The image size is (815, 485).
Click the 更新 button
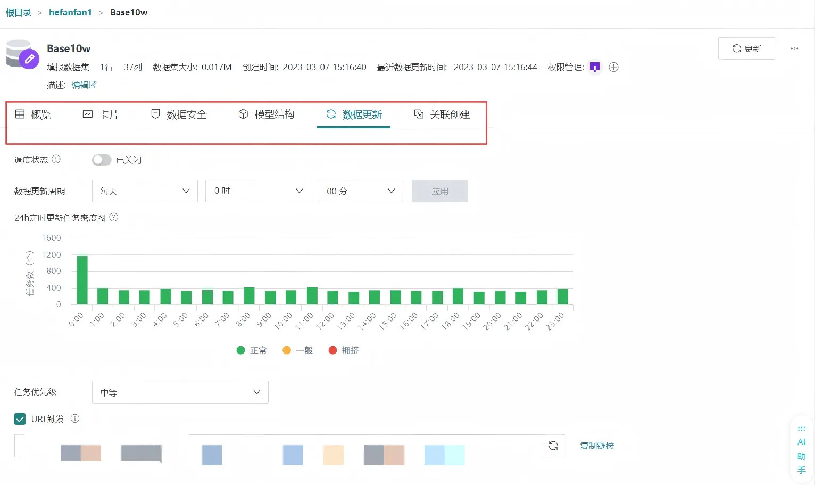pyautogui.click(x=746, y=48)
